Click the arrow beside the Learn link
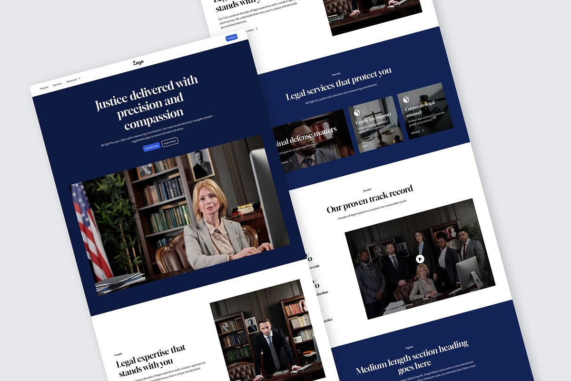This screenshot has width=571, height=381. tap(371, 144)
